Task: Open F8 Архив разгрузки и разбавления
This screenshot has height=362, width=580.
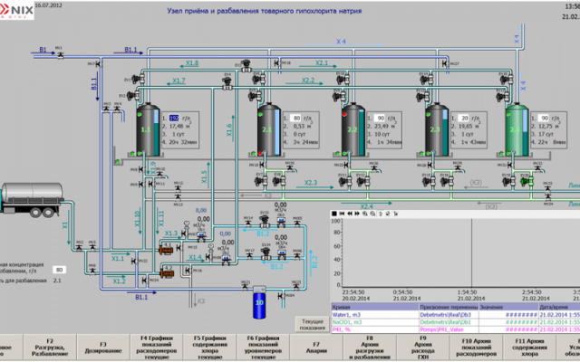Action: tap(369, 348)
